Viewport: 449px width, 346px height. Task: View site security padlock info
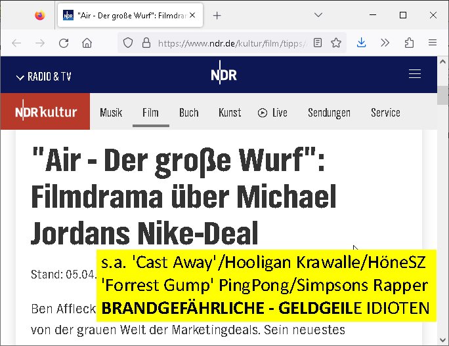click(146, 43)
